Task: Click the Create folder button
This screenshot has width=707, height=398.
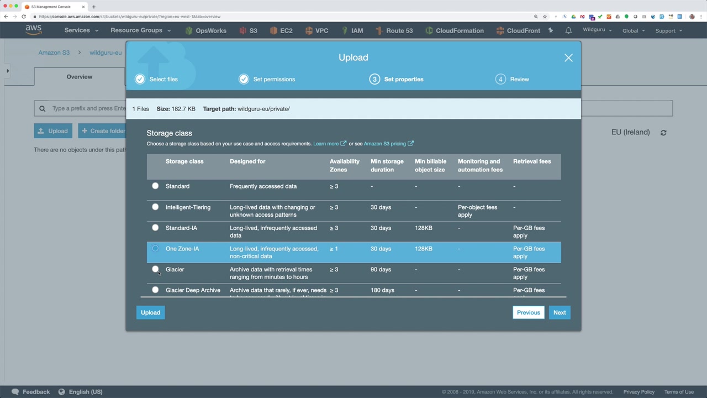Action: tap(103, 131)
